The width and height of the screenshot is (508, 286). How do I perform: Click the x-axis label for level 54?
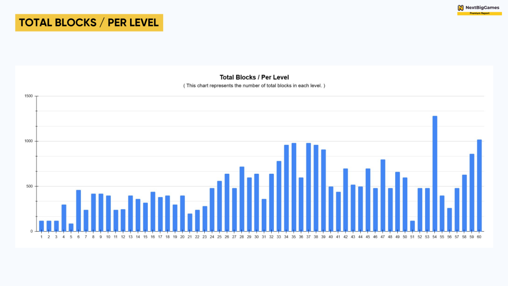(x=435, y=237)
